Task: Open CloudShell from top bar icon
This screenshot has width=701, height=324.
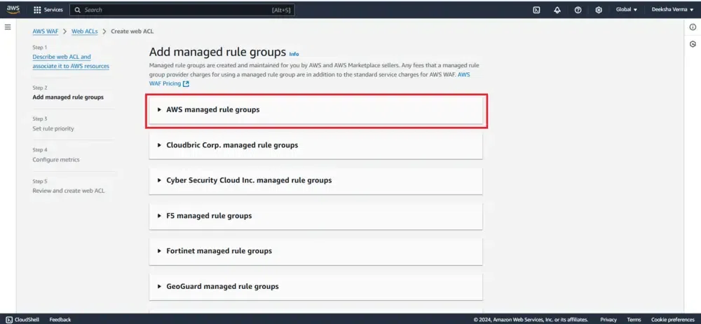Action: pos(536,10)
